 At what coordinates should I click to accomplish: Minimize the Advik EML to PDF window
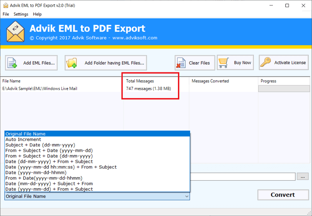[271, 5]
